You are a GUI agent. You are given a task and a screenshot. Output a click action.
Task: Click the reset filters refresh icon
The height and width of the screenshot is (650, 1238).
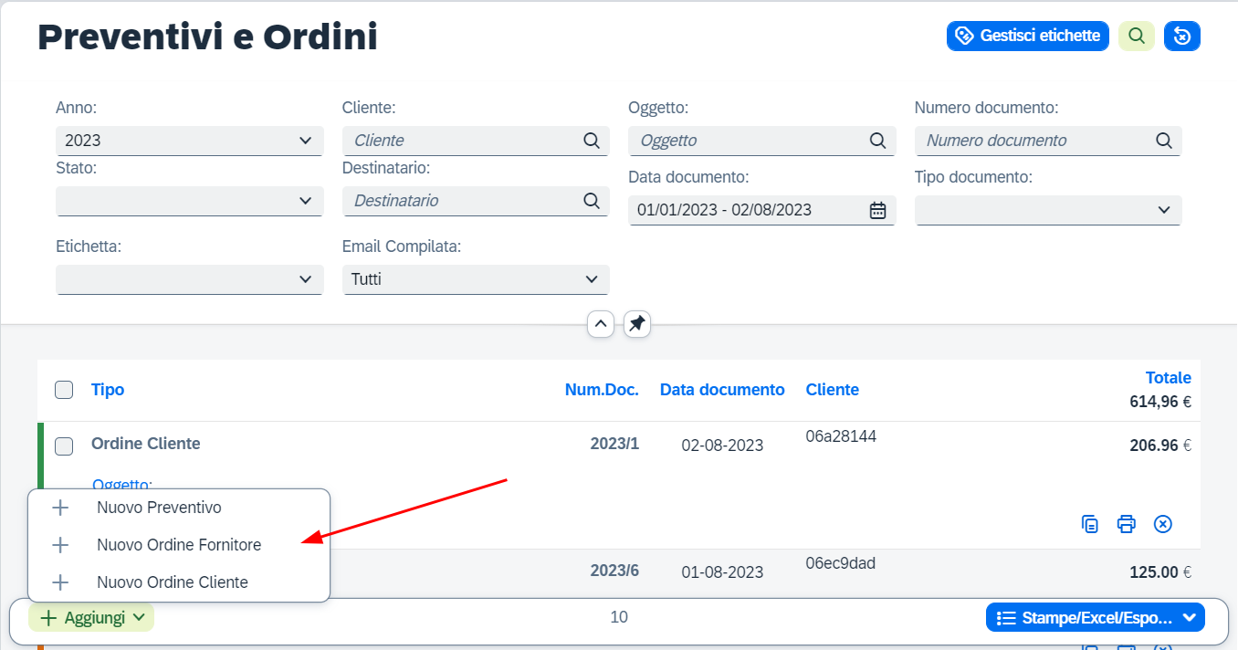1182,36
